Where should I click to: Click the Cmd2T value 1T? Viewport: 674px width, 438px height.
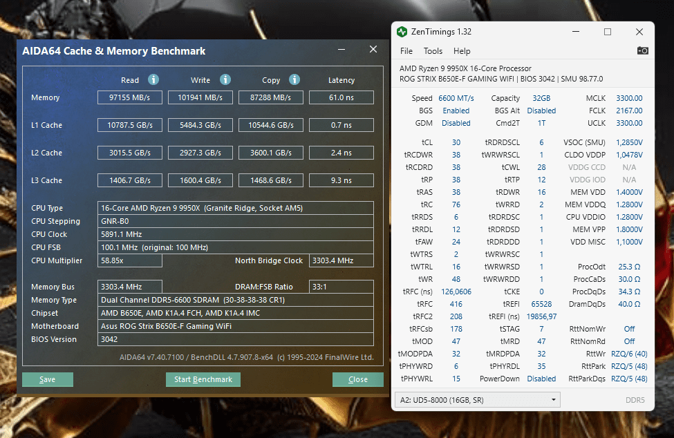[541, 123]
